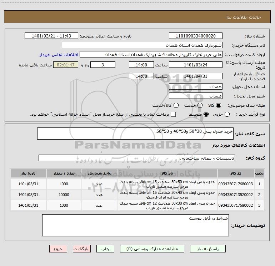Select the کالا radio button
This screenshot has width=275, height=266.
[x=219, y=105]
